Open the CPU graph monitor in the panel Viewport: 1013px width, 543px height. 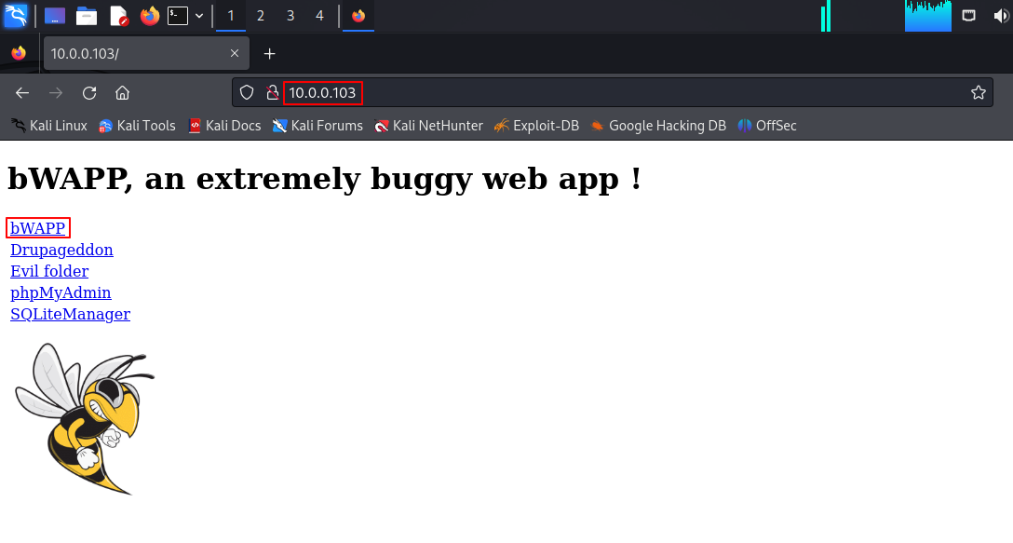[x=927, y=16]
